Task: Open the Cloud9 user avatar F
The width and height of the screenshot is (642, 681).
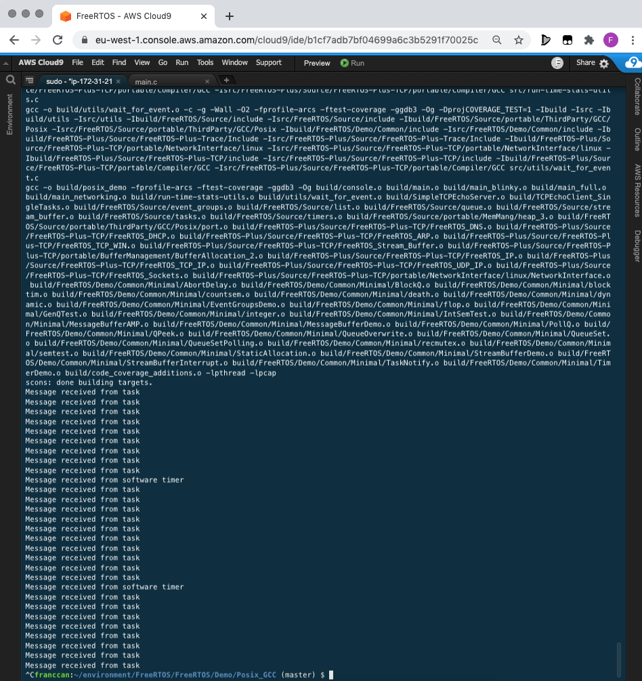Action: (x=557, y=63)
